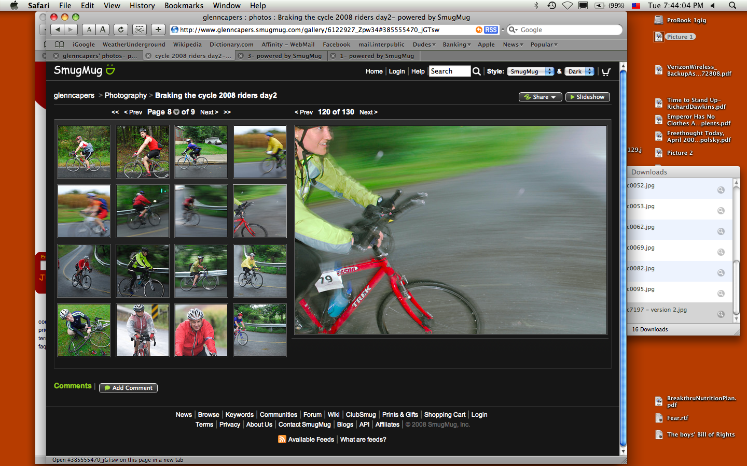Image resolution: width=747 pixels, height=466 pixels.
Task: Click the Contact SmugMug footer link
Action: tap(305, 425)
